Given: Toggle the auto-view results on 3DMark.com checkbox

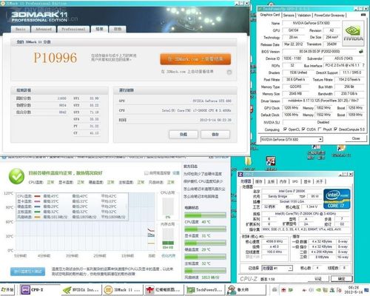Looking at the screenshot, I should [x=229, y=72].
